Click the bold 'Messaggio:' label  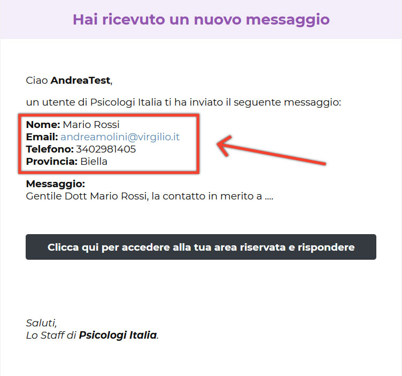point(56,184)
